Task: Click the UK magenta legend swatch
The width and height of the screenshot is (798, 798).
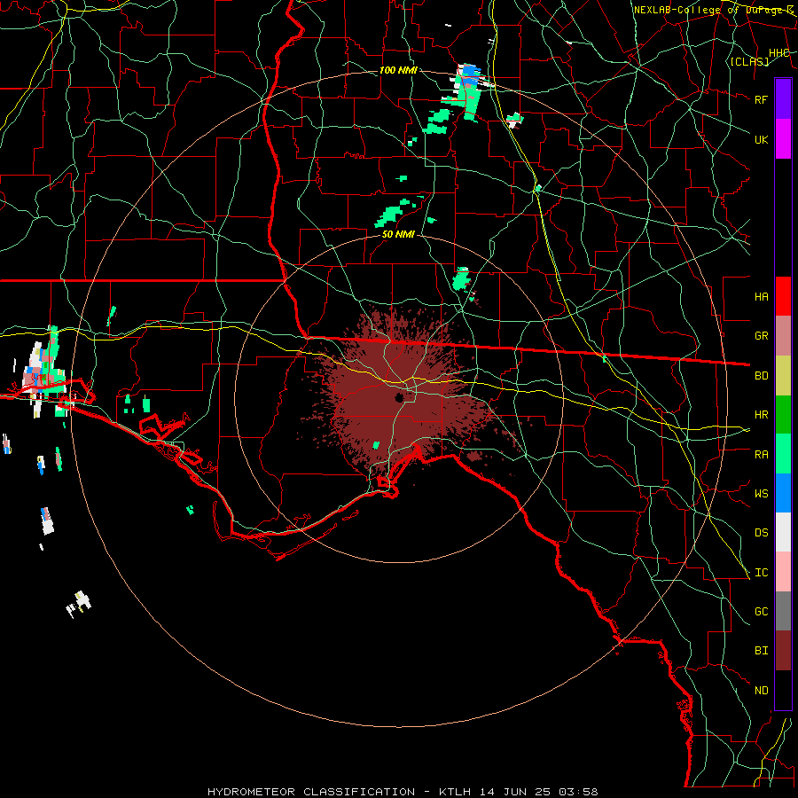Action: click(x=783, y=139)
